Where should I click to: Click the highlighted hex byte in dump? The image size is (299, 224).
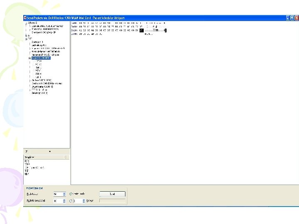[x=142, y=30]
